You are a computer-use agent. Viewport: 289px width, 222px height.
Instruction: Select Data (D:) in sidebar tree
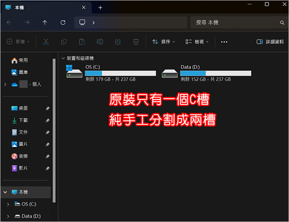click(x=28, y=216)
